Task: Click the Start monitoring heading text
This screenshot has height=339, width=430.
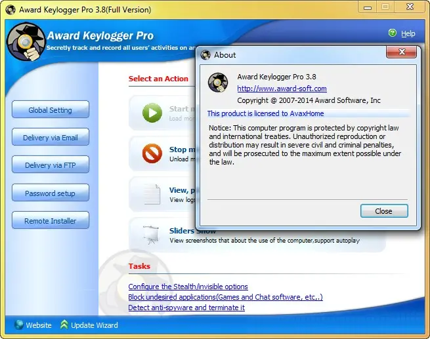Action: point(182,109)
